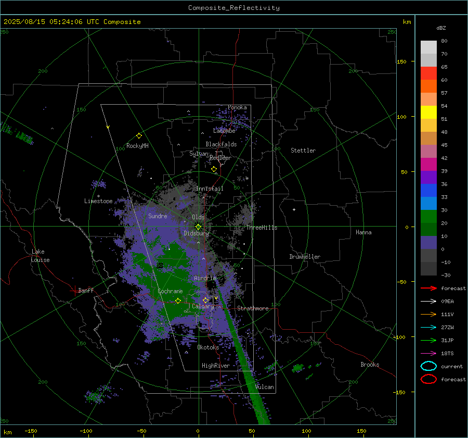The width and height of the screenshot is (468, 438).
Task: Click the white 09EA arrow in legend
Action: click(x=428, y=302)
